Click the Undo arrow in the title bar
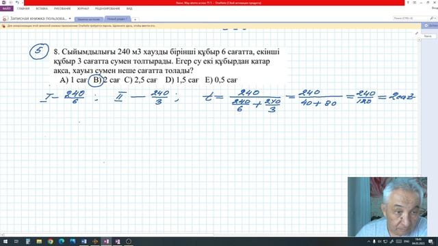Image resolution: width=438 pixels, height=246 pixels. [17, 3]
